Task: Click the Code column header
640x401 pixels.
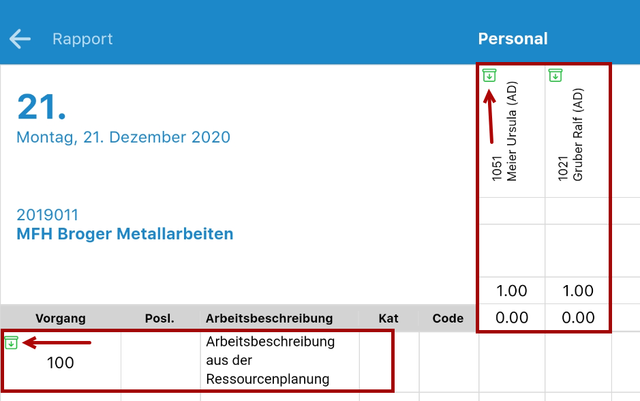Action: [x=448, y=318]
